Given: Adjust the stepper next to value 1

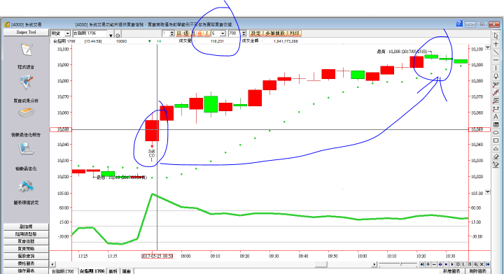Looking at the screenshot, I should point(172,34).
